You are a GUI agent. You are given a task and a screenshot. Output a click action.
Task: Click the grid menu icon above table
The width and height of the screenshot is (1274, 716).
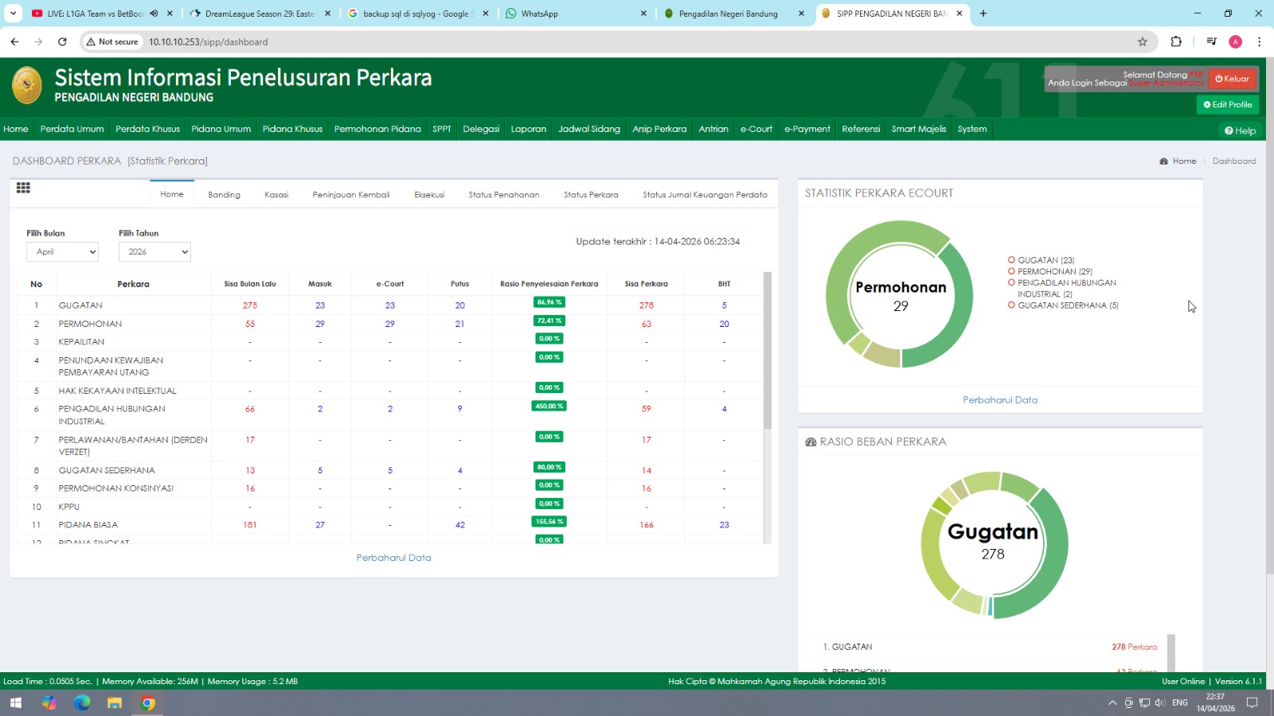pos(23,188)
